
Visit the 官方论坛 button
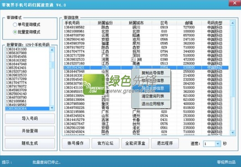pyautogui.click(x=105, y=143)
